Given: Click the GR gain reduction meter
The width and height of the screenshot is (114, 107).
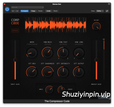Looking at the screenshot, I should 104,60.
